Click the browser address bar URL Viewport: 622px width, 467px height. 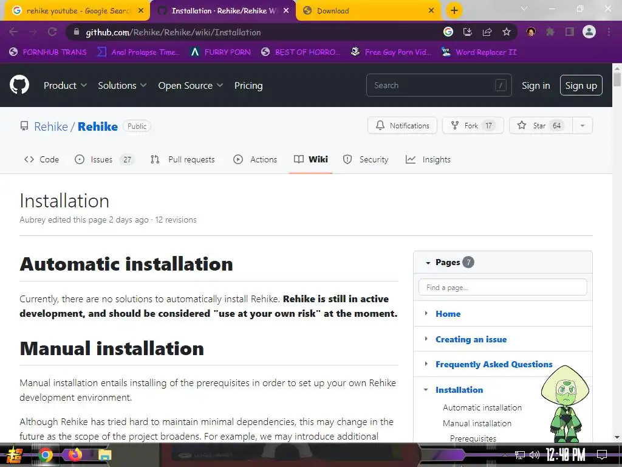pos(173,32)
